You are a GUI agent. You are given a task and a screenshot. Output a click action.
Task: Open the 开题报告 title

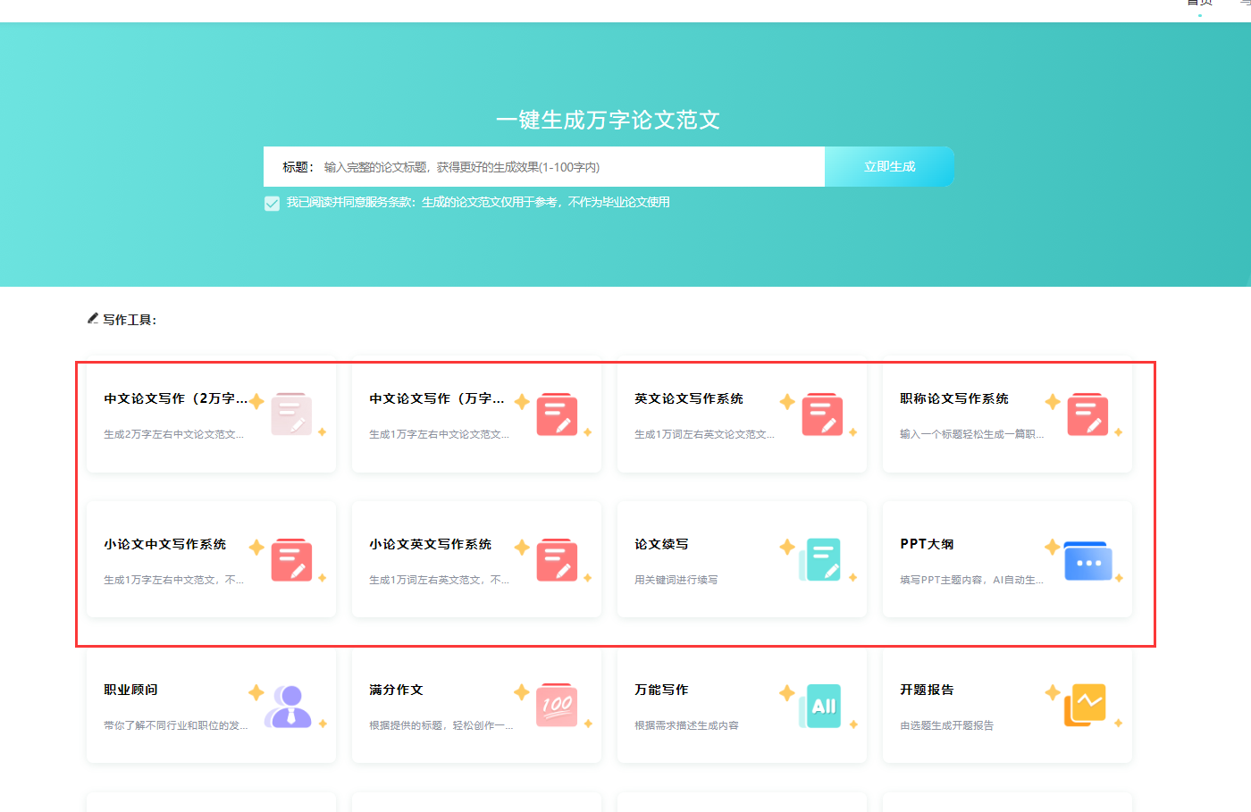click(927, 690)
